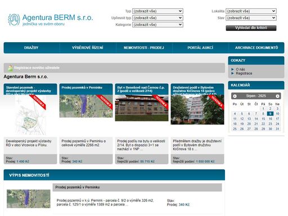The image size is (288, 216).
Task: Expand the Upřesnit typ dropdown
Action: click(x=157, y=18)
